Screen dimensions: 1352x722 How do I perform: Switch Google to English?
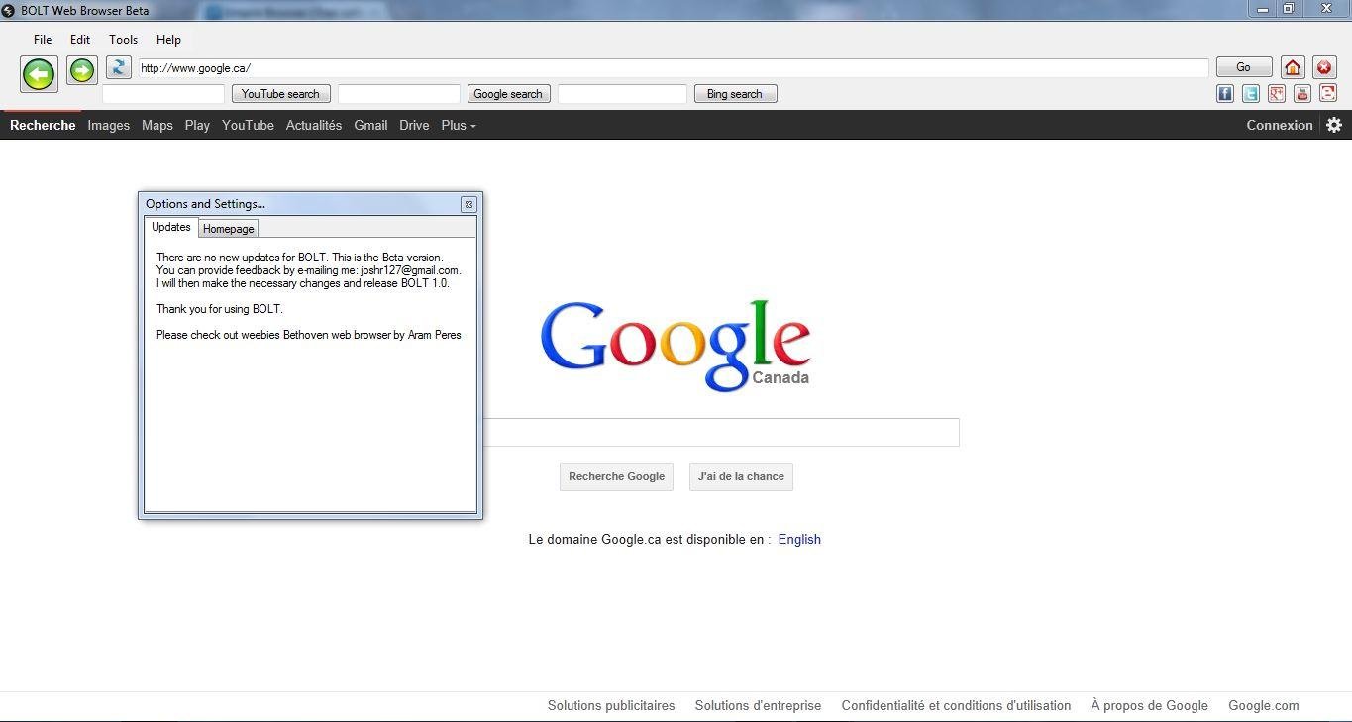point(799,539)
